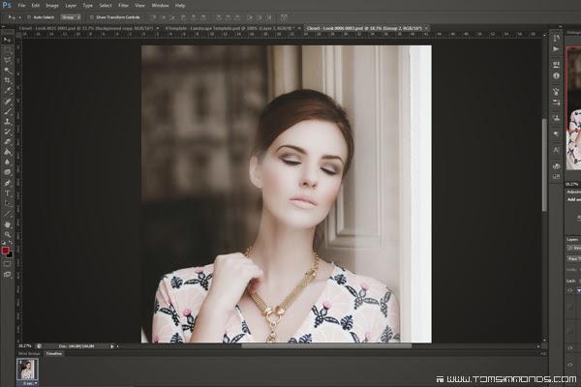Select the Move tool in the toolbox
The height and width of the screenshot is (387, 581).
coord(7,40)
